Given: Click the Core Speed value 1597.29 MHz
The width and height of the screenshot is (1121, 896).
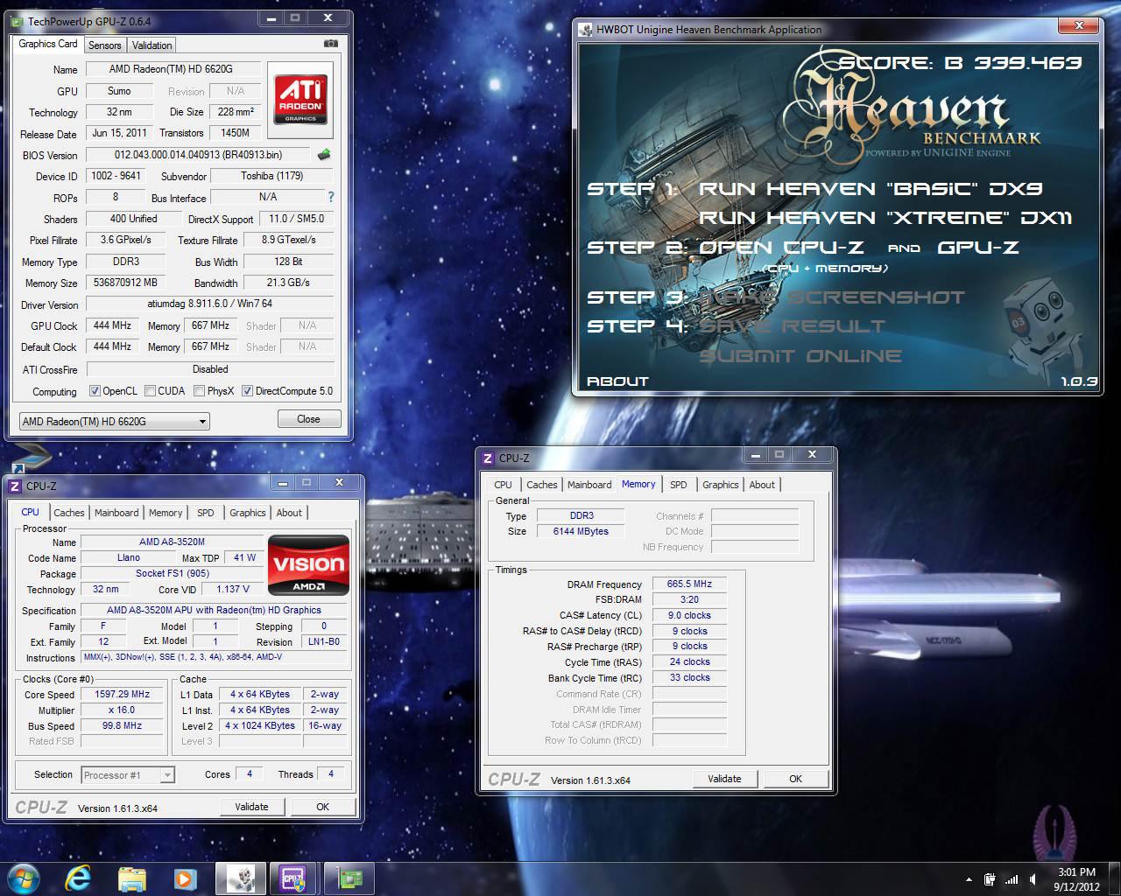Looking at the screenshot, I should click(122, 694).
